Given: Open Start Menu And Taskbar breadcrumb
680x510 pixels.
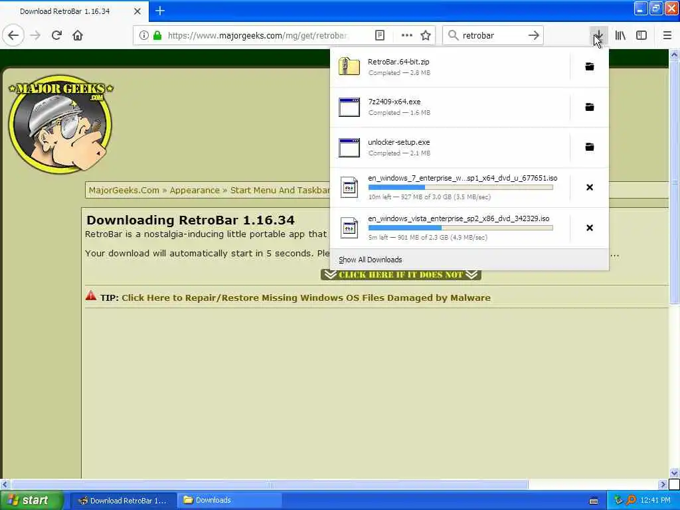Looking at the screenshot, I should click(x=280, y=191).
